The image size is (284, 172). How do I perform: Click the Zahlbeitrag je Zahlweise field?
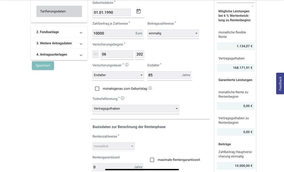pyautogui.click(x=114, y=33)
